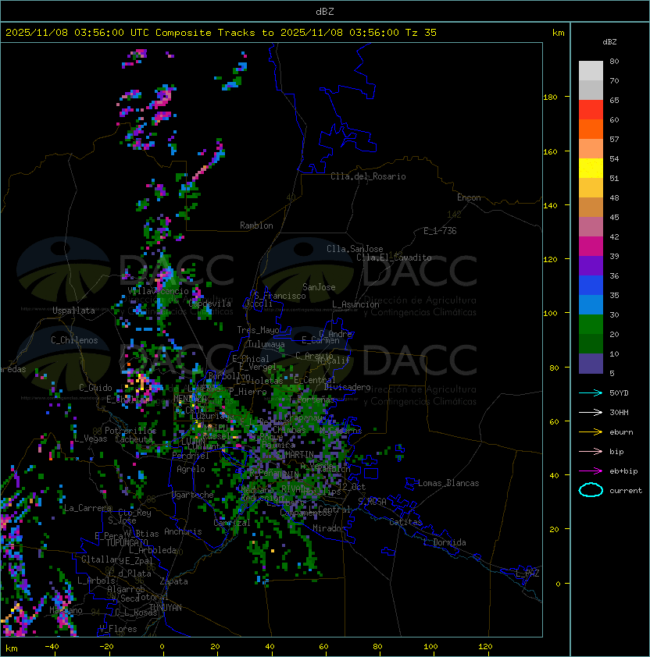The height and width of the screenshot is (657, 650).
Task: Click the 'V_Flores' place label
Action: (x=118, y=629)
